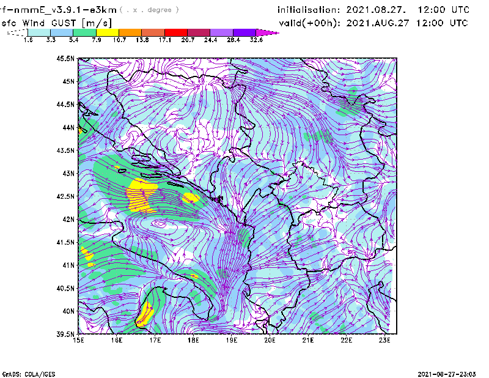Click the legend value 32.6
489x378 pixels.
pyautogui.click(x=256, y=40)
